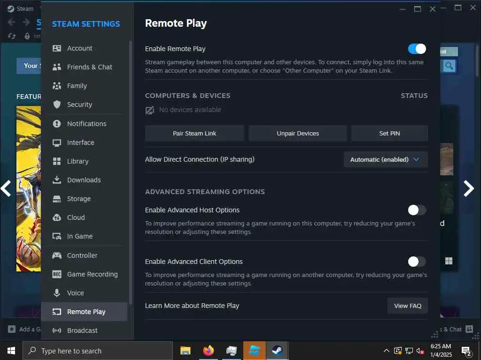The width and height of the screenshot is (481, 360).
Task: Click the Set PIN button
Action: click(x=389, y=133)
